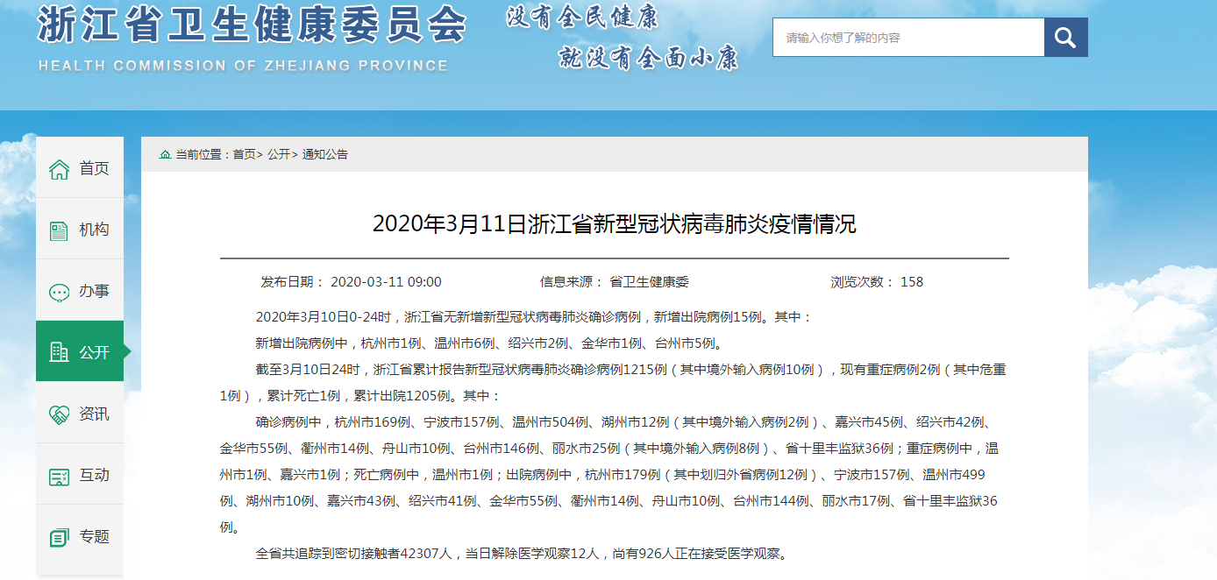The width and height of the screenshot is (1217, 580).
Task: Click the magnifier search button
Action: click(x=1065, y=38)
